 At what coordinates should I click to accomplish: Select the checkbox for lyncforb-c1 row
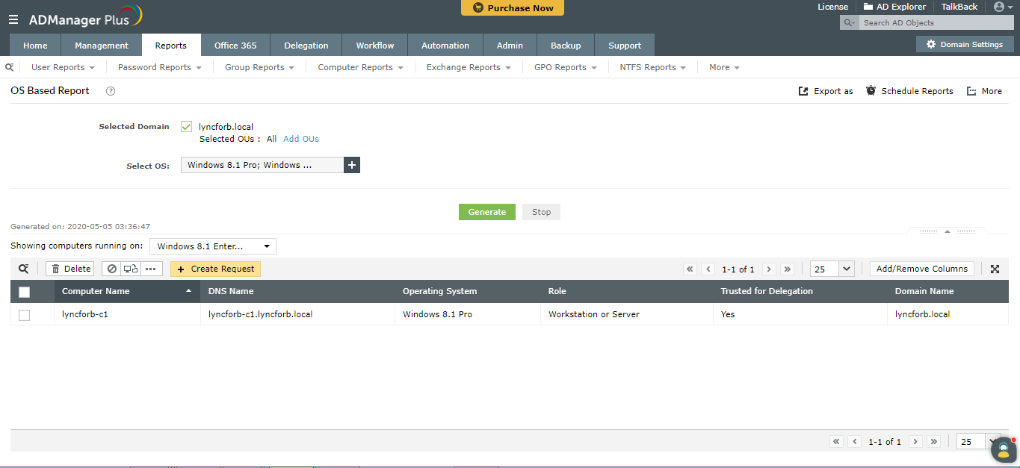point(24,315)
